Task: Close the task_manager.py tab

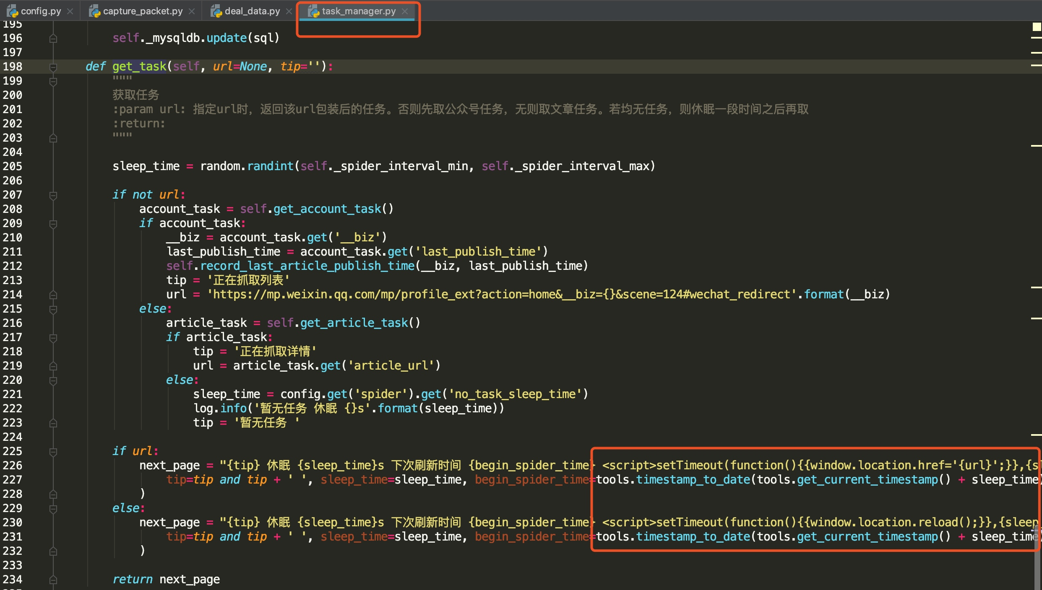Action: point(405,11)
